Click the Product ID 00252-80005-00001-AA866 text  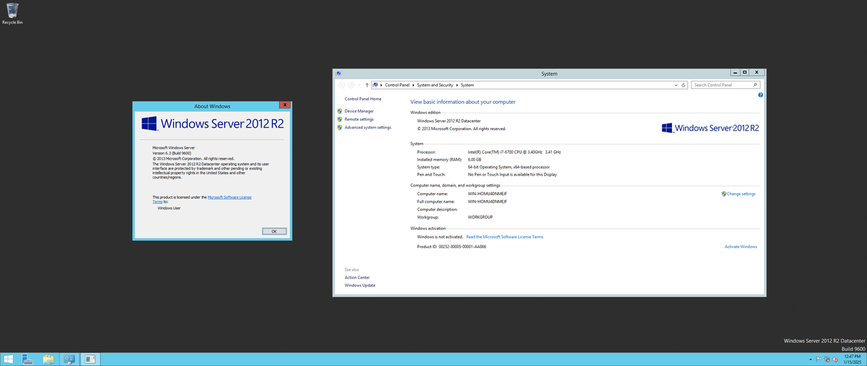pos(452,247)
